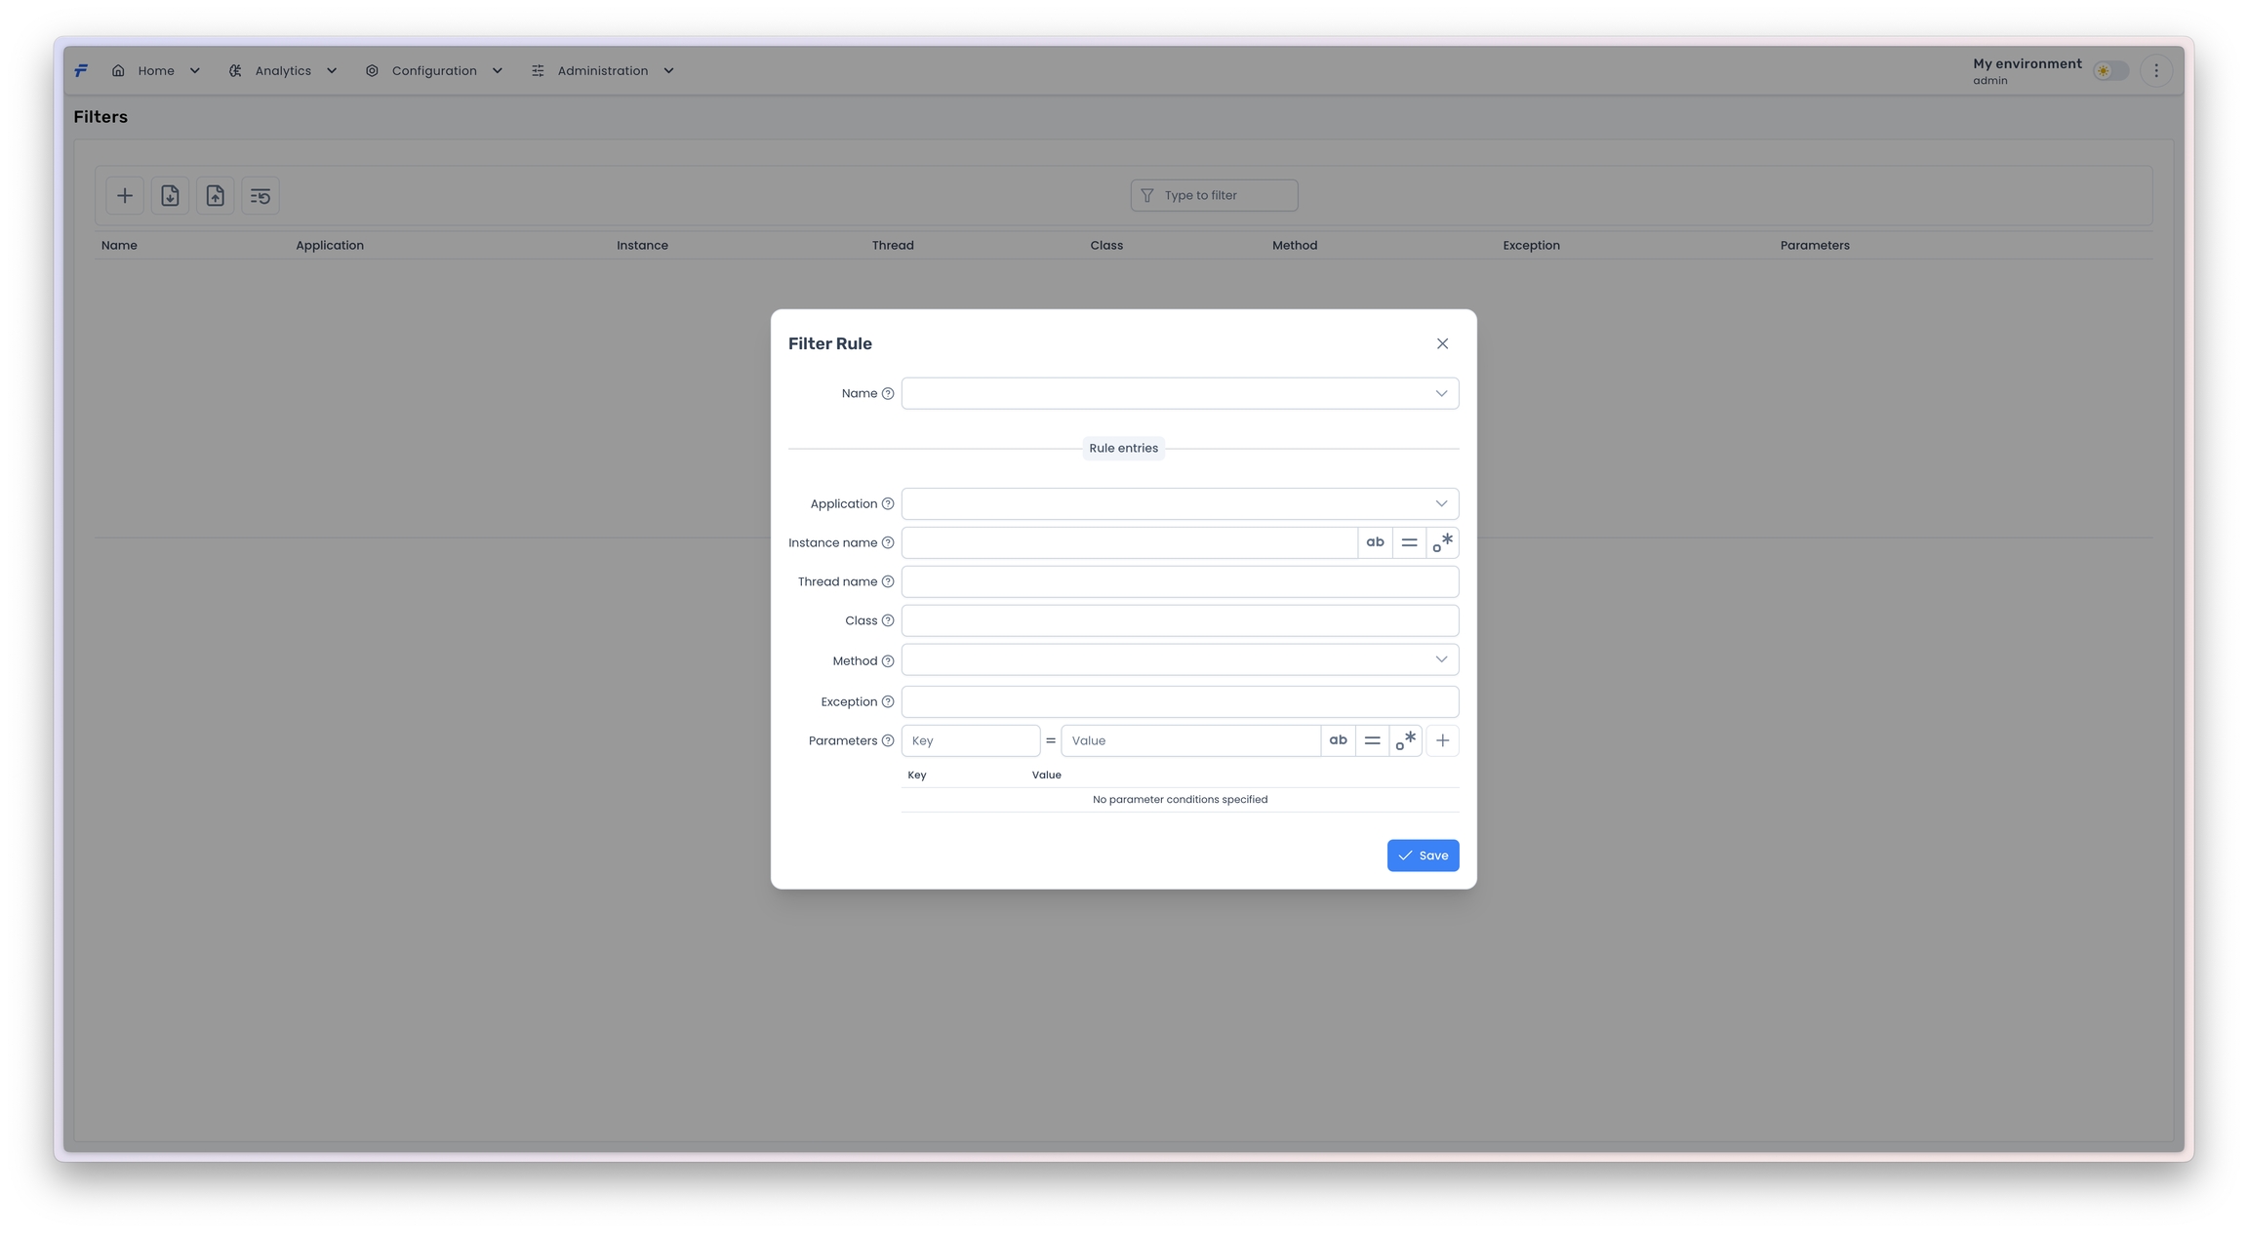Viewport: 2248px width, 1233px height.
Task: Click the help icon beside Instance name
Action: point(887,543)
